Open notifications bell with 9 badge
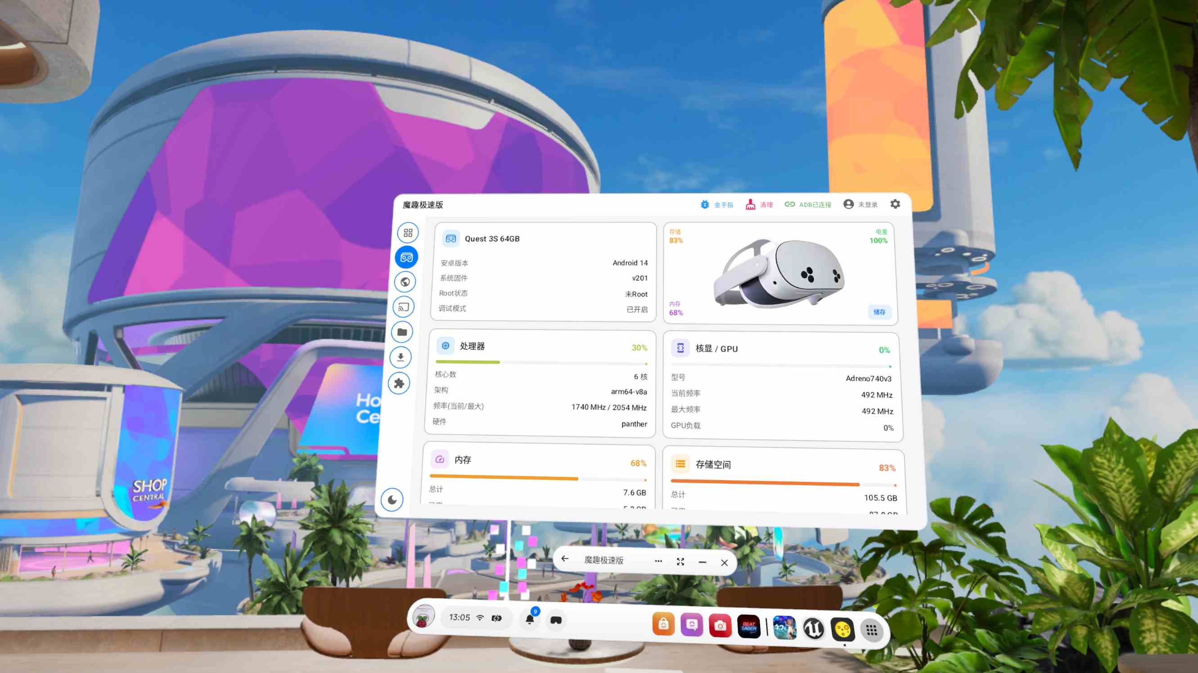This screenshot has height=673, width=1198. pyautogui.click(x=530, y=619)
